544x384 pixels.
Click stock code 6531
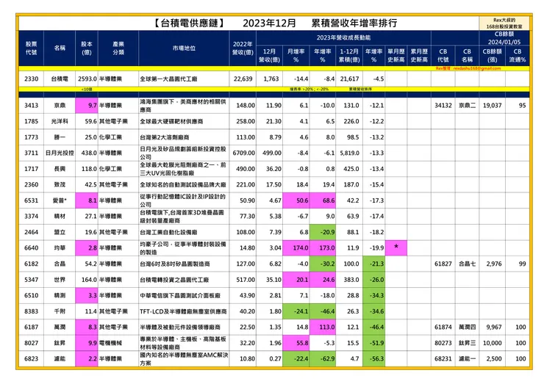tap(31, 200)
